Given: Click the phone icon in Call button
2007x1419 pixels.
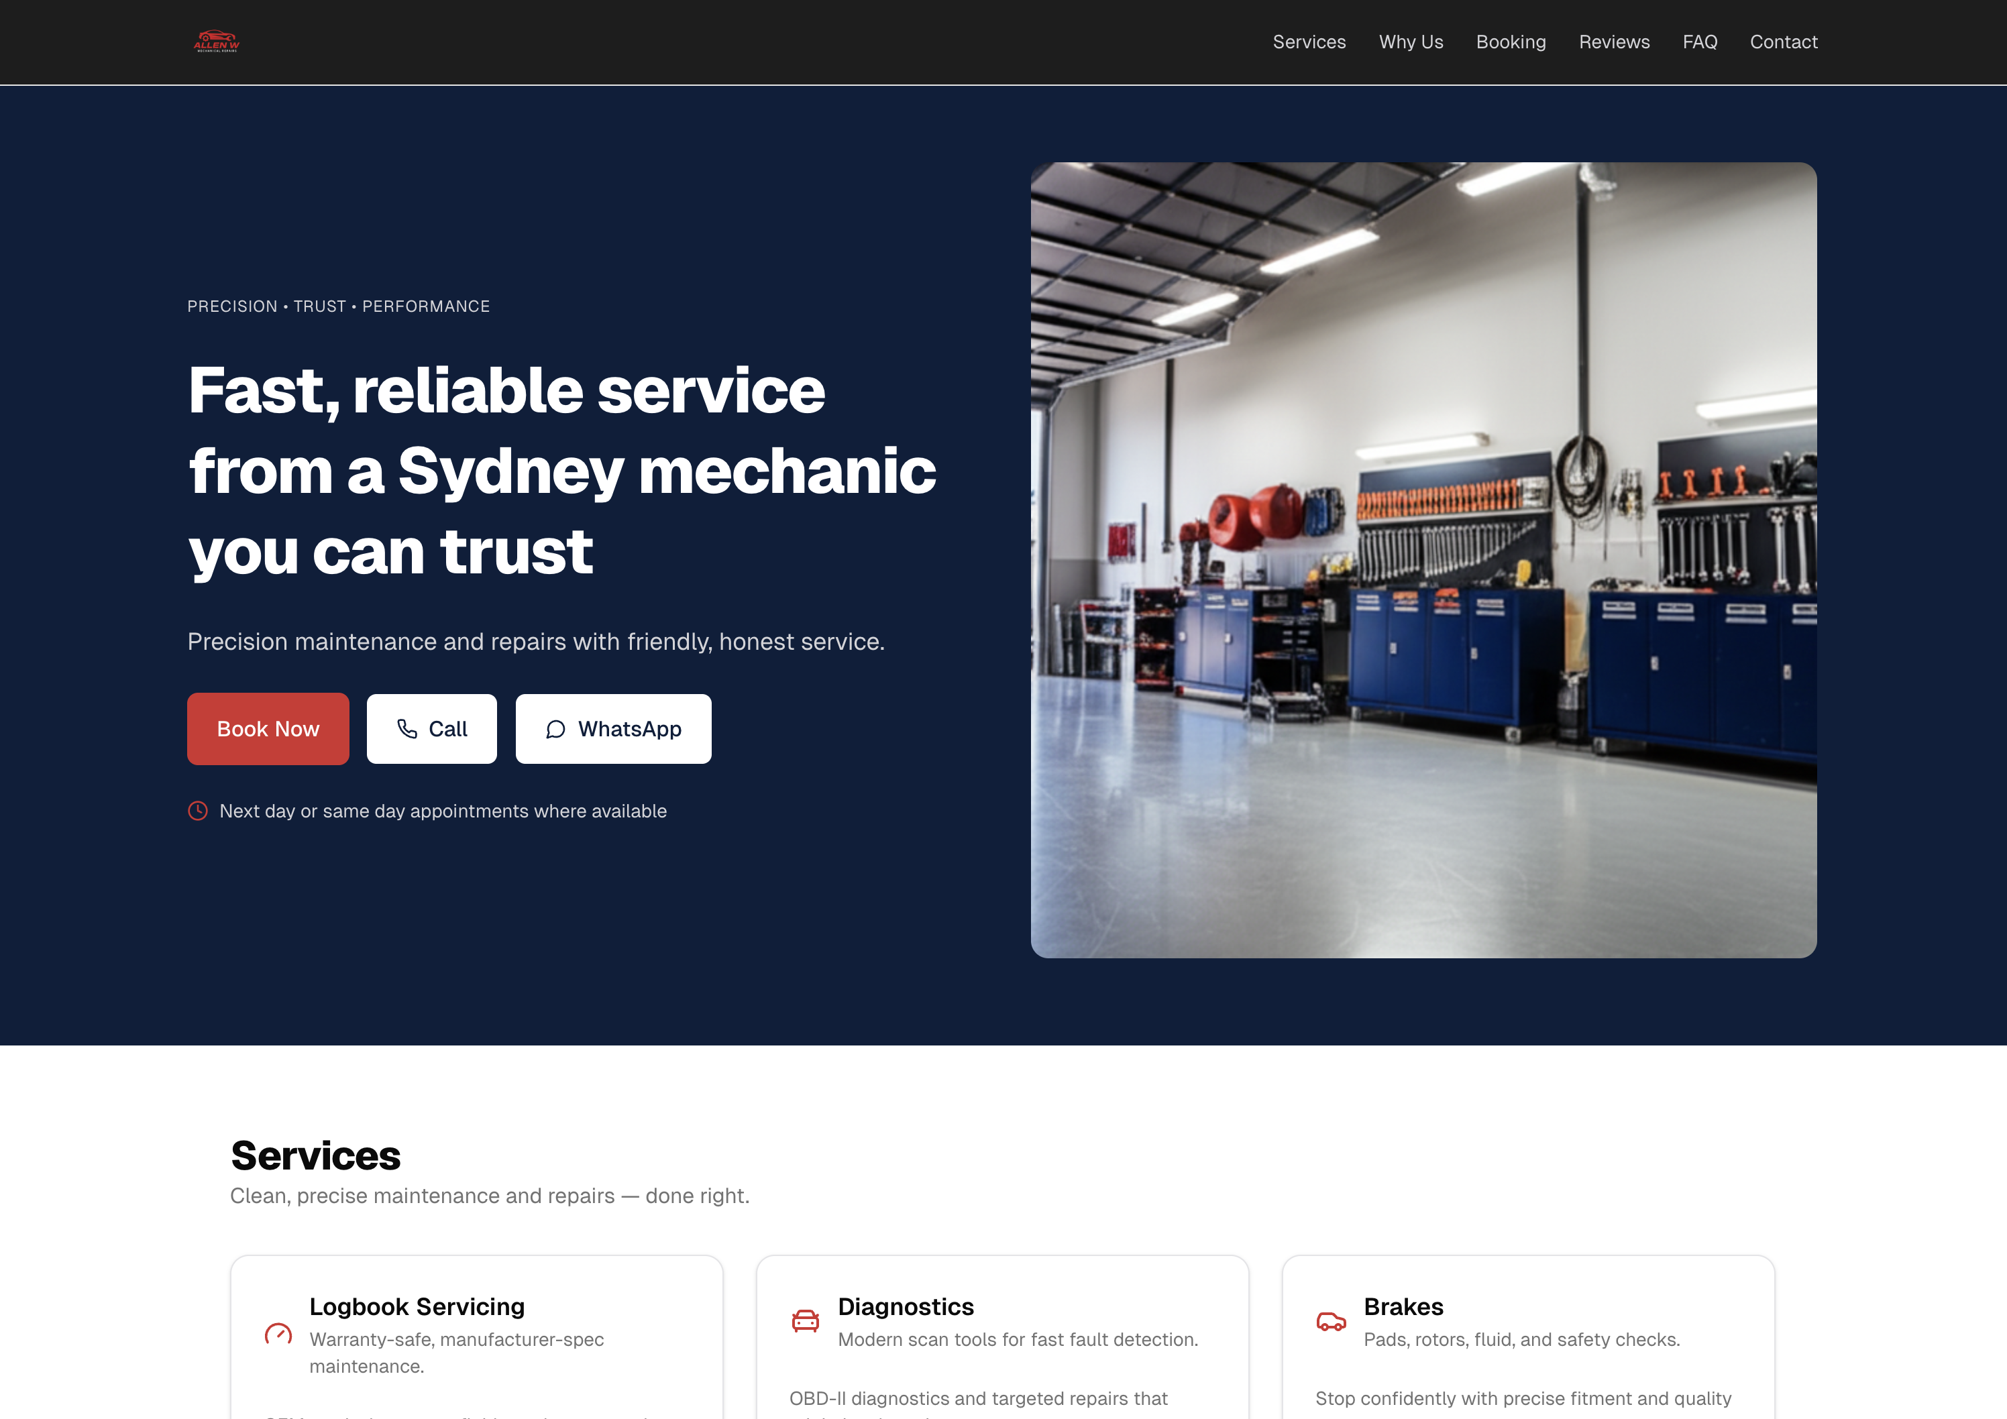Looking at the screenshot, I should (407, 729).
